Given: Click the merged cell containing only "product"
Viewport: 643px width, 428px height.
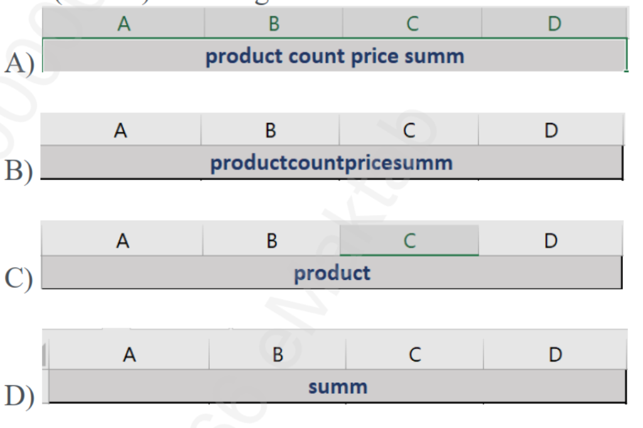Looking at the screenshot, I should point(331,274).
